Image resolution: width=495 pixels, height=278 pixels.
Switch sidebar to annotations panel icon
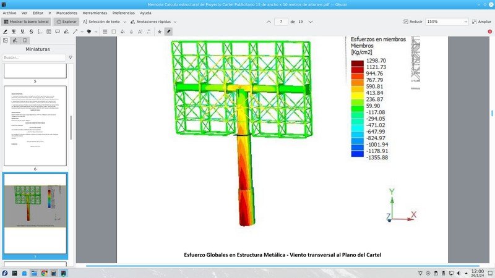click(15, 40)
